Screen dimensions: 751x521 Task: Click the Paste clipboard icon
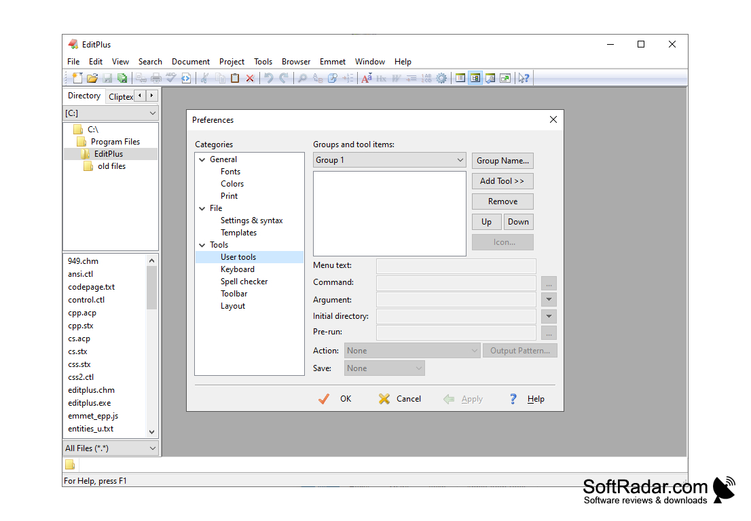(235, 78)
